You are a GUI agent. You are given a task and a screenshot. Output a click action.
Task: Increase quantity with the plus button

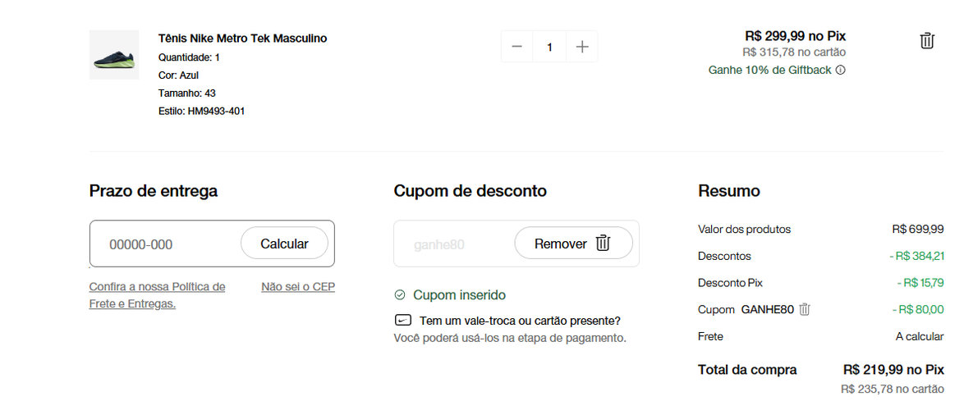pyautogui.click(x=582, y=47)
